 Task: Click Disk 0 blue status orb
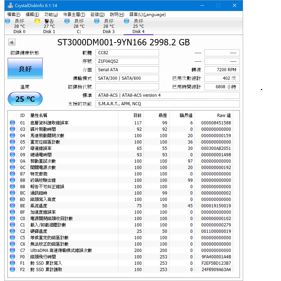(7, 21)
